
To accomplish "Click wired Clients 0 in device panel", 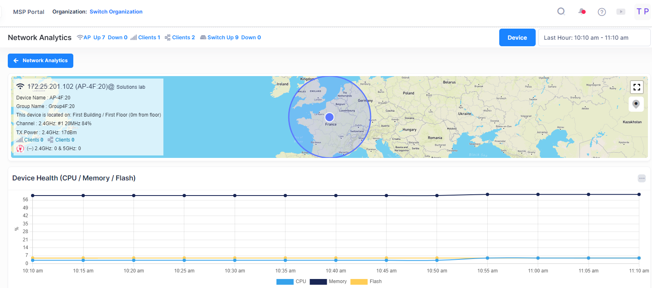I will tap(65, 140).
